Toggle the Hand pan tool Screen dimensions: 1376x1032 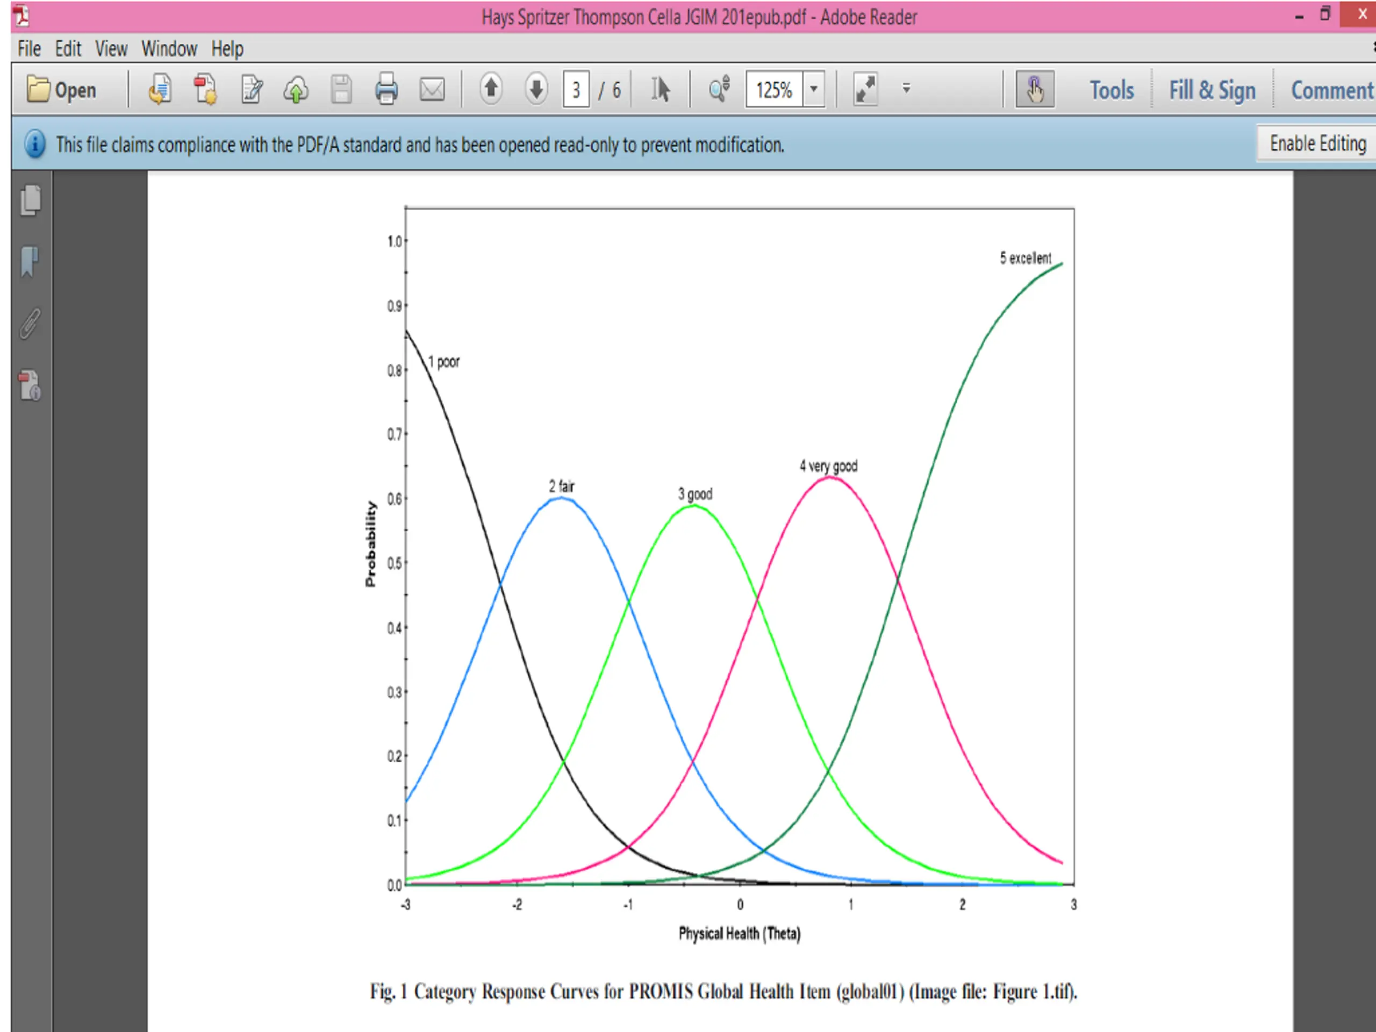click(1035, 89)
